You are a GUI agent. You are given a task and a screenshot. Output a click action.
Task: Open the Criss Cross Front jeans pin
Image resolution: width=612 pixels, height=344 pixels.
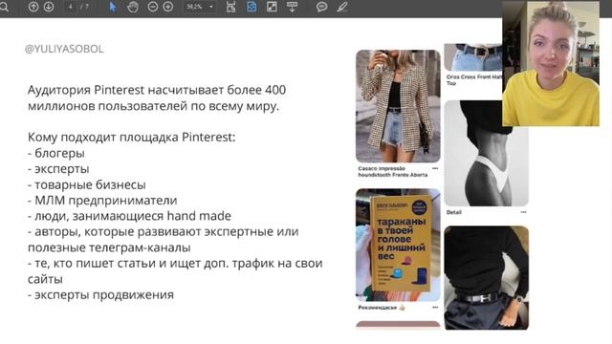[x=473, y=57]
